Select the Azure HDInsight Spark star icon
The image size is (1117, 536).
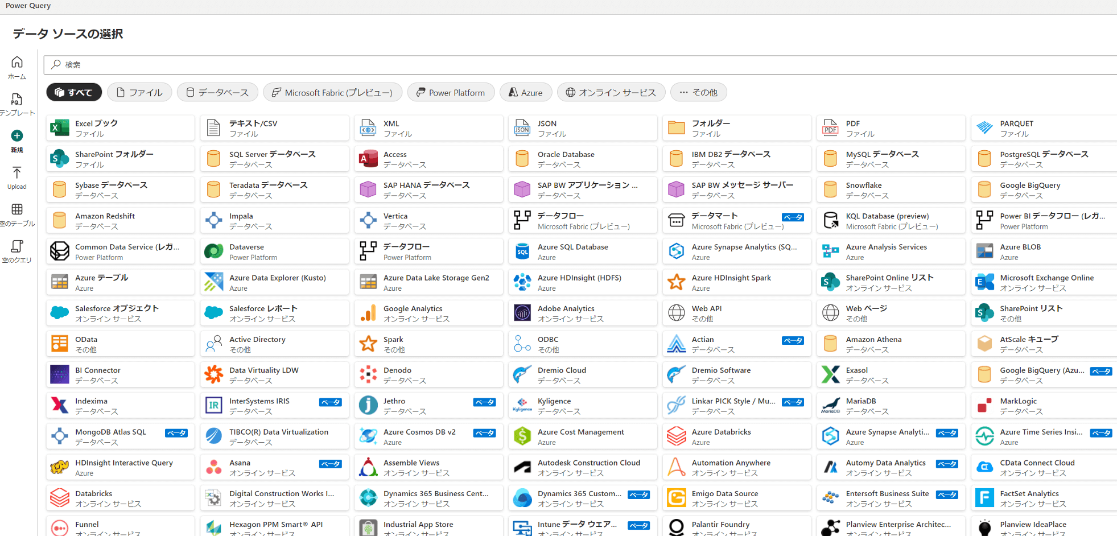(x=677, y=282)
